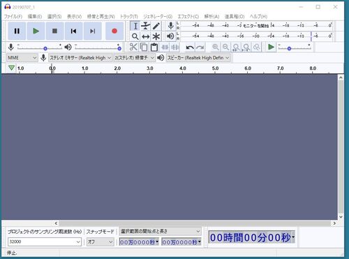
Task: Silence the selected audio
Action: (174, 47)
